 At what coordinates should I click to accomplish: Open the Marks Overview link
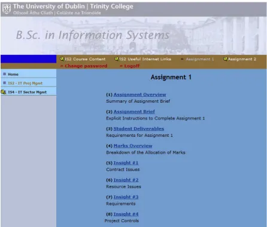[x=133, y=146]
